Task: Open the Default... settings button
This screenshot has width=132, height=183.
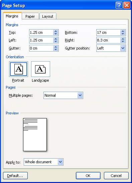Action: click(x=15, y=176)
